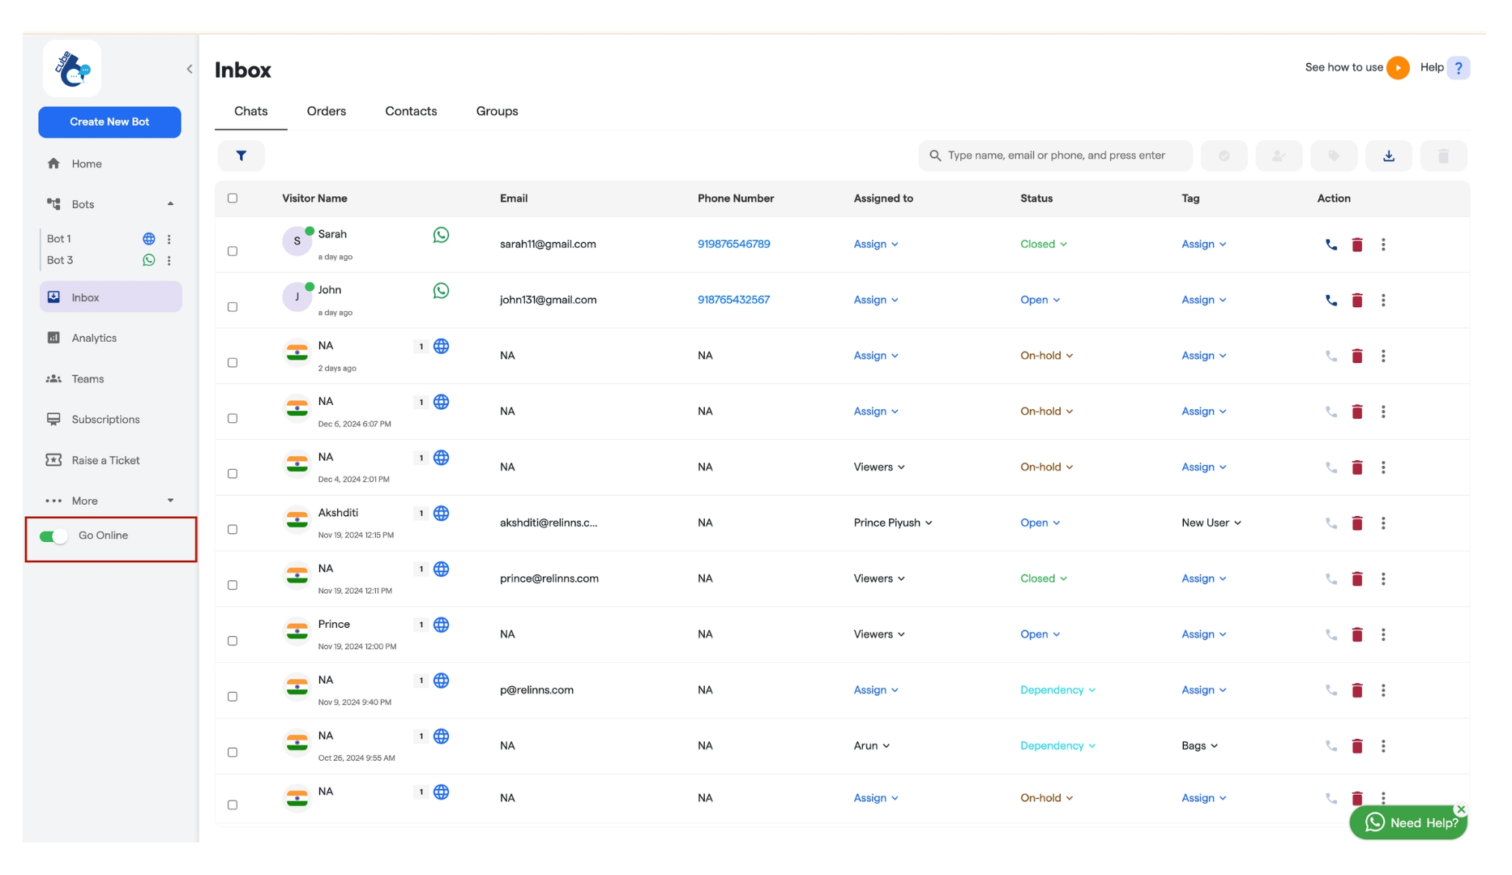
Task: Delete John's chat with trash icon
Action: (1357, 301)
